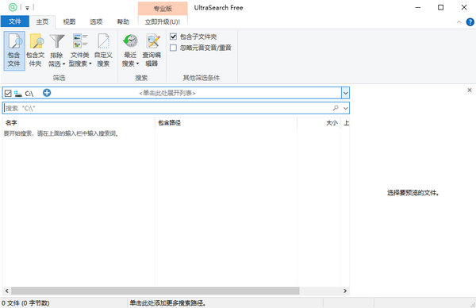Click the 专业版 contextual tab header
This screenshot has width=476, height=308.
coord(163,9)
